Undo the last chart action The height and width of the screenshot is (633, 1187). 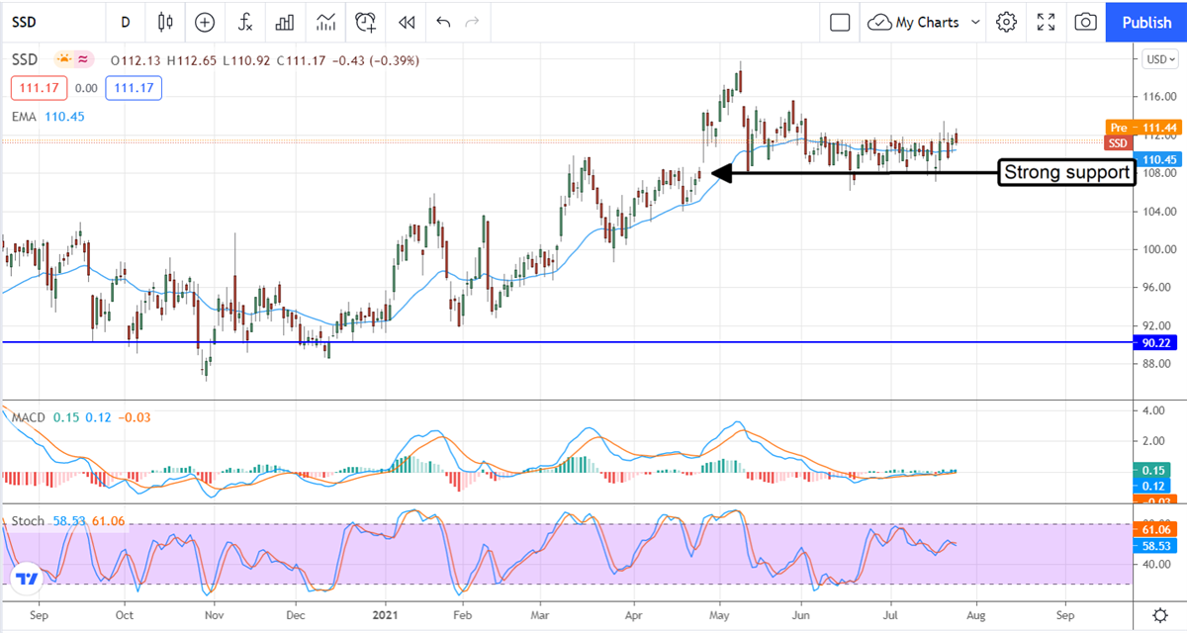tap(442, 22)
